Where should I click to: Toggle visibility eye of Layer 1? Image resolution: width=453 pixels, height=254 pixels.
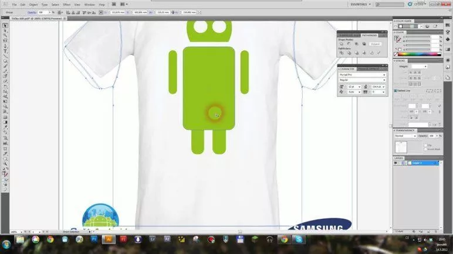pyautogui.click(x=395, y=163)
